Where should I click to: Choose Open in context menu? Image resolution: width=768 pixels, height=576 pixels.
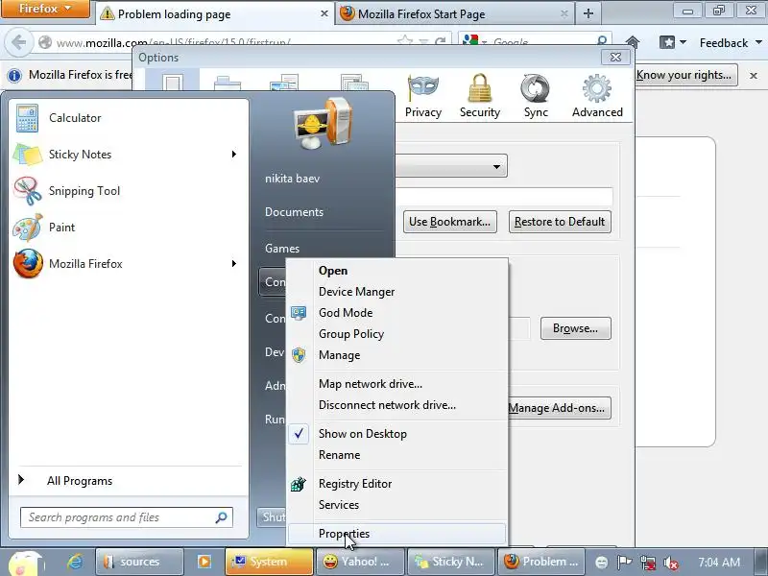click(x=396, y=271)
